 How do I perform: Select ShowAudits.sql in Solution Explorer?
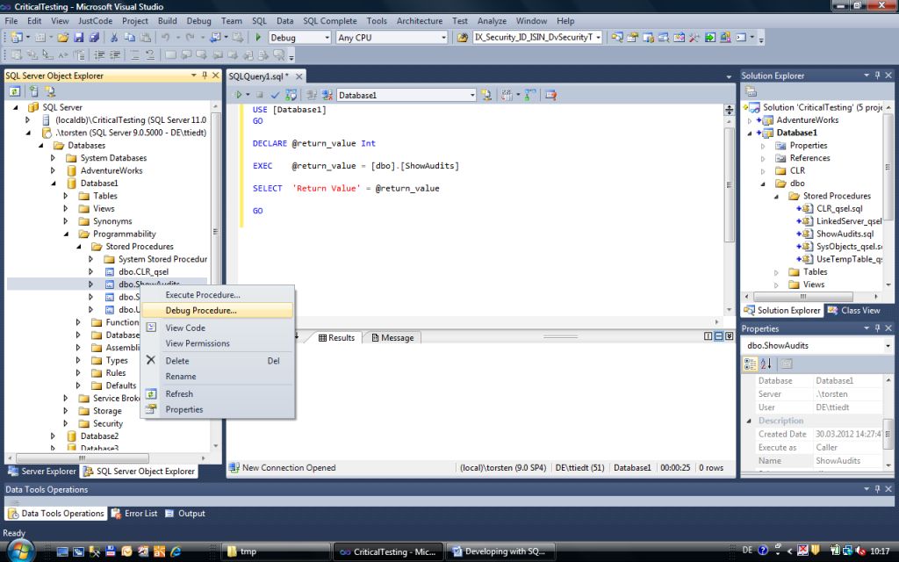[845, 234]
